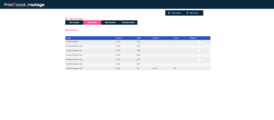Image resolution: width=274 pixels, height=120 pixels.
Task: Open the vignette thumbnail for the 2024 row
Action: click(200, 64)
